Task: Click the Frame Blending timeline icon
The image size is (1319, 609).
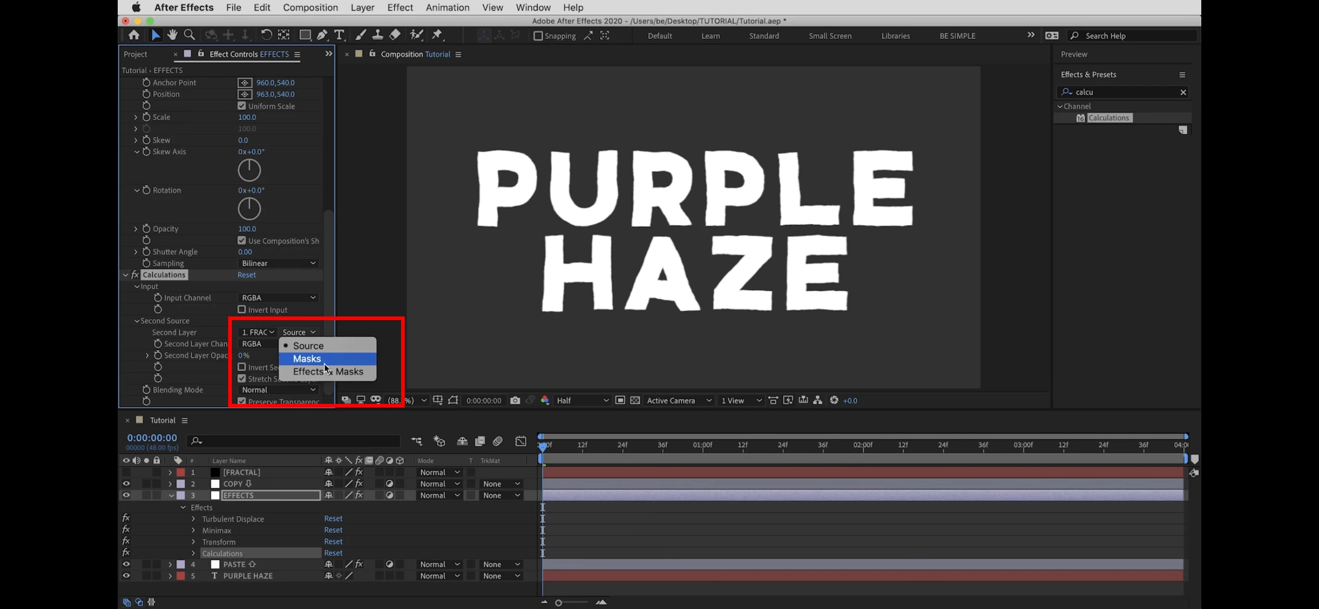Action: pos(480,441)
